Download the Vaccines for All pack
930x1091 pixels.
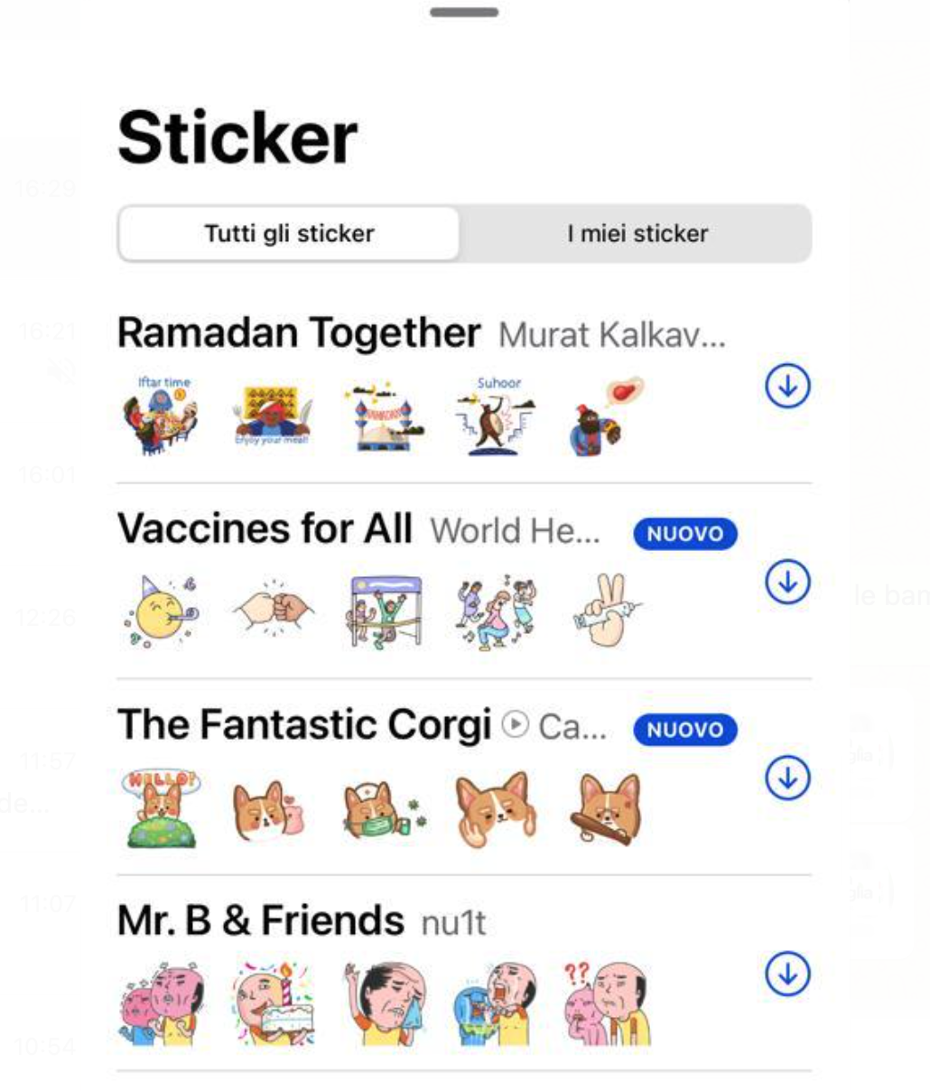click(x=787, y=583)
